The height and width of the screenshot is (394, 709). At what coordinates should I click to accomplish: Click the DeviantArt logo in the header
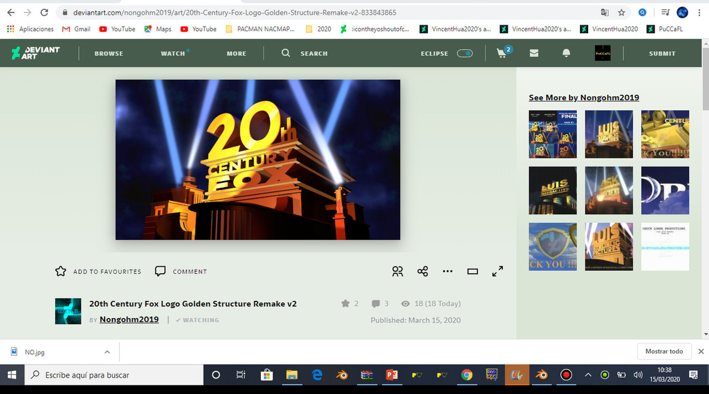35,53
